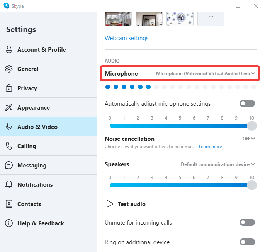265x252 pixels.
Task: Open the Contacts settings section
Action: pyautogui.click(x=49, y=204)
